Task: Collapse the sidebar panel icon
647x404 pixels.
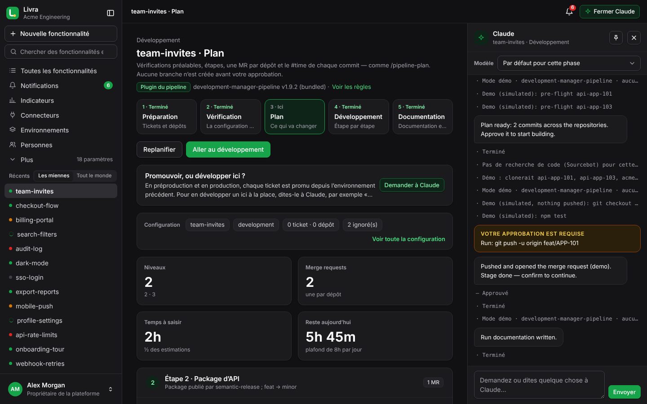Action: pyautogui.click(x=111, y=13)
